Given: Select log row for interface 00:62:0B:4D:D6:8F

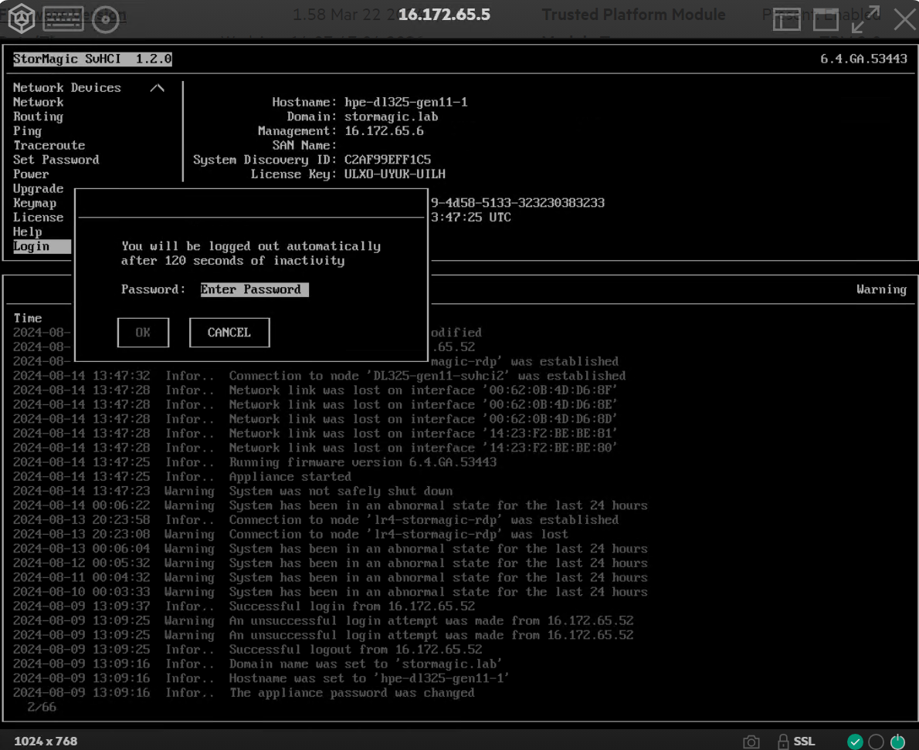Looking at the screenshot, I should [x=315, y=390].
